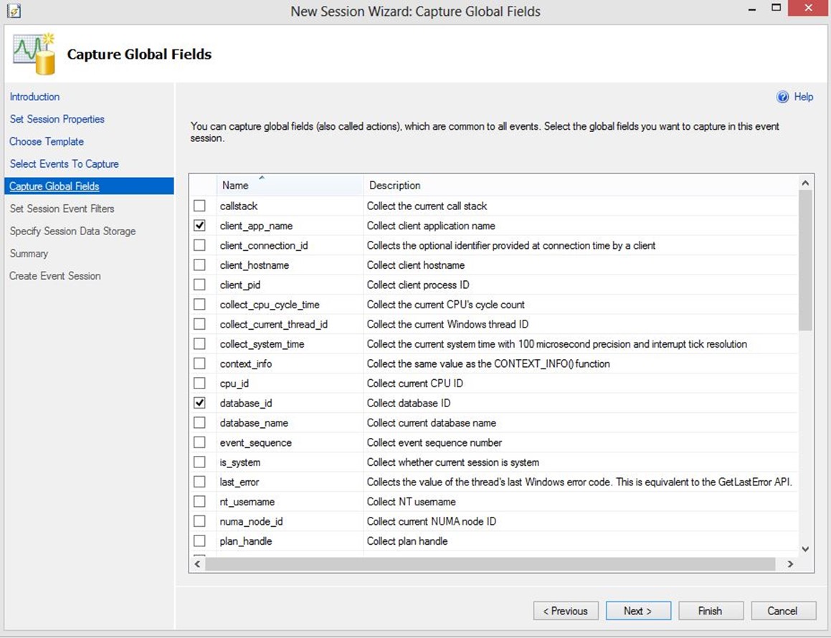Select 'Collect current NUMA node ID' text
831x638 pixels.
(432, 521)
